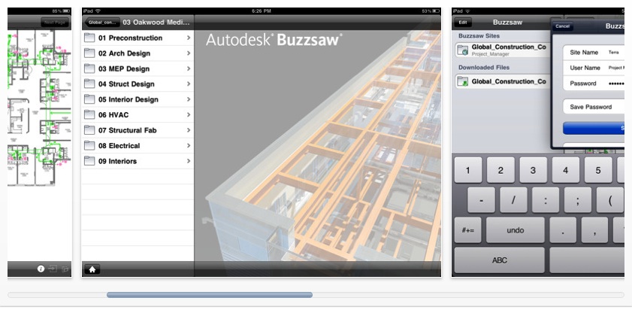The image size is (632, 313).
Task: Click folder icon beside 05 Interior Design
Action: click(89, 99)
